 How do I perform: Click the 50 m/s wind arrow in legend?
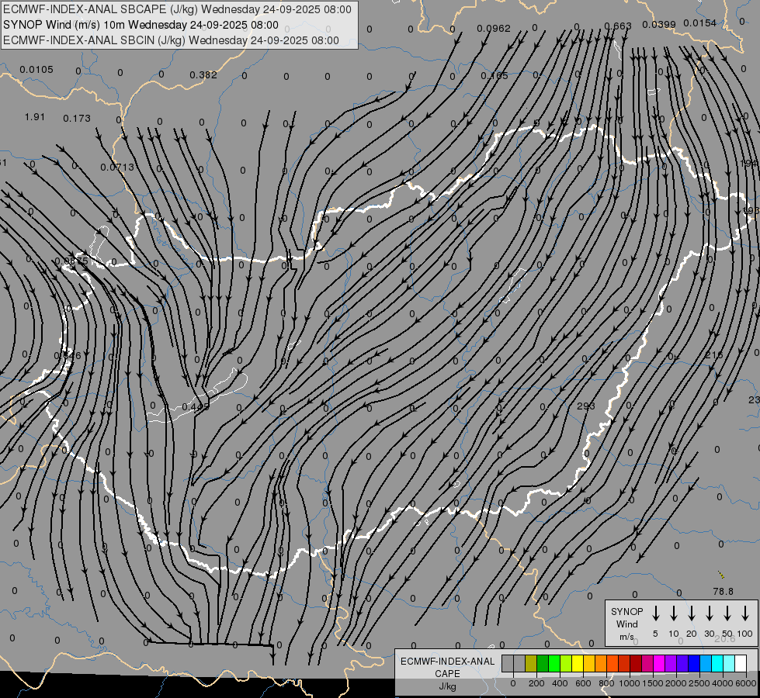727,613
